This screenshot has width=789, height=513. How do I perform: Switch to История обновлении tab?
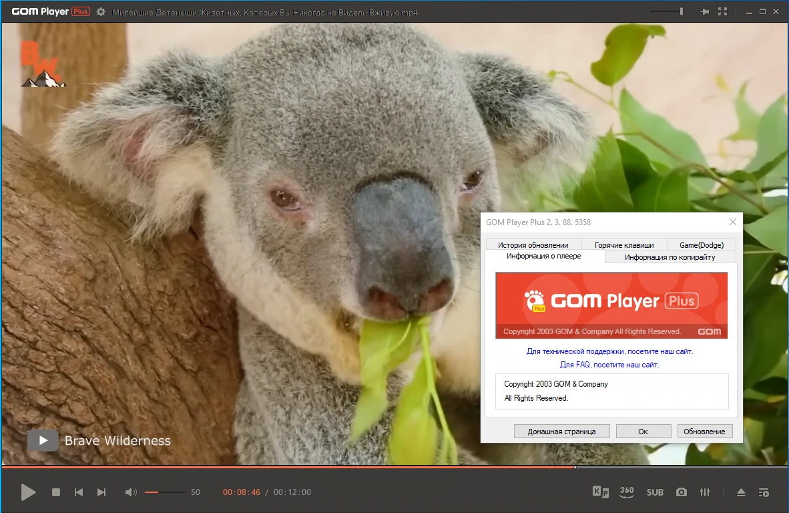point(533,244)
